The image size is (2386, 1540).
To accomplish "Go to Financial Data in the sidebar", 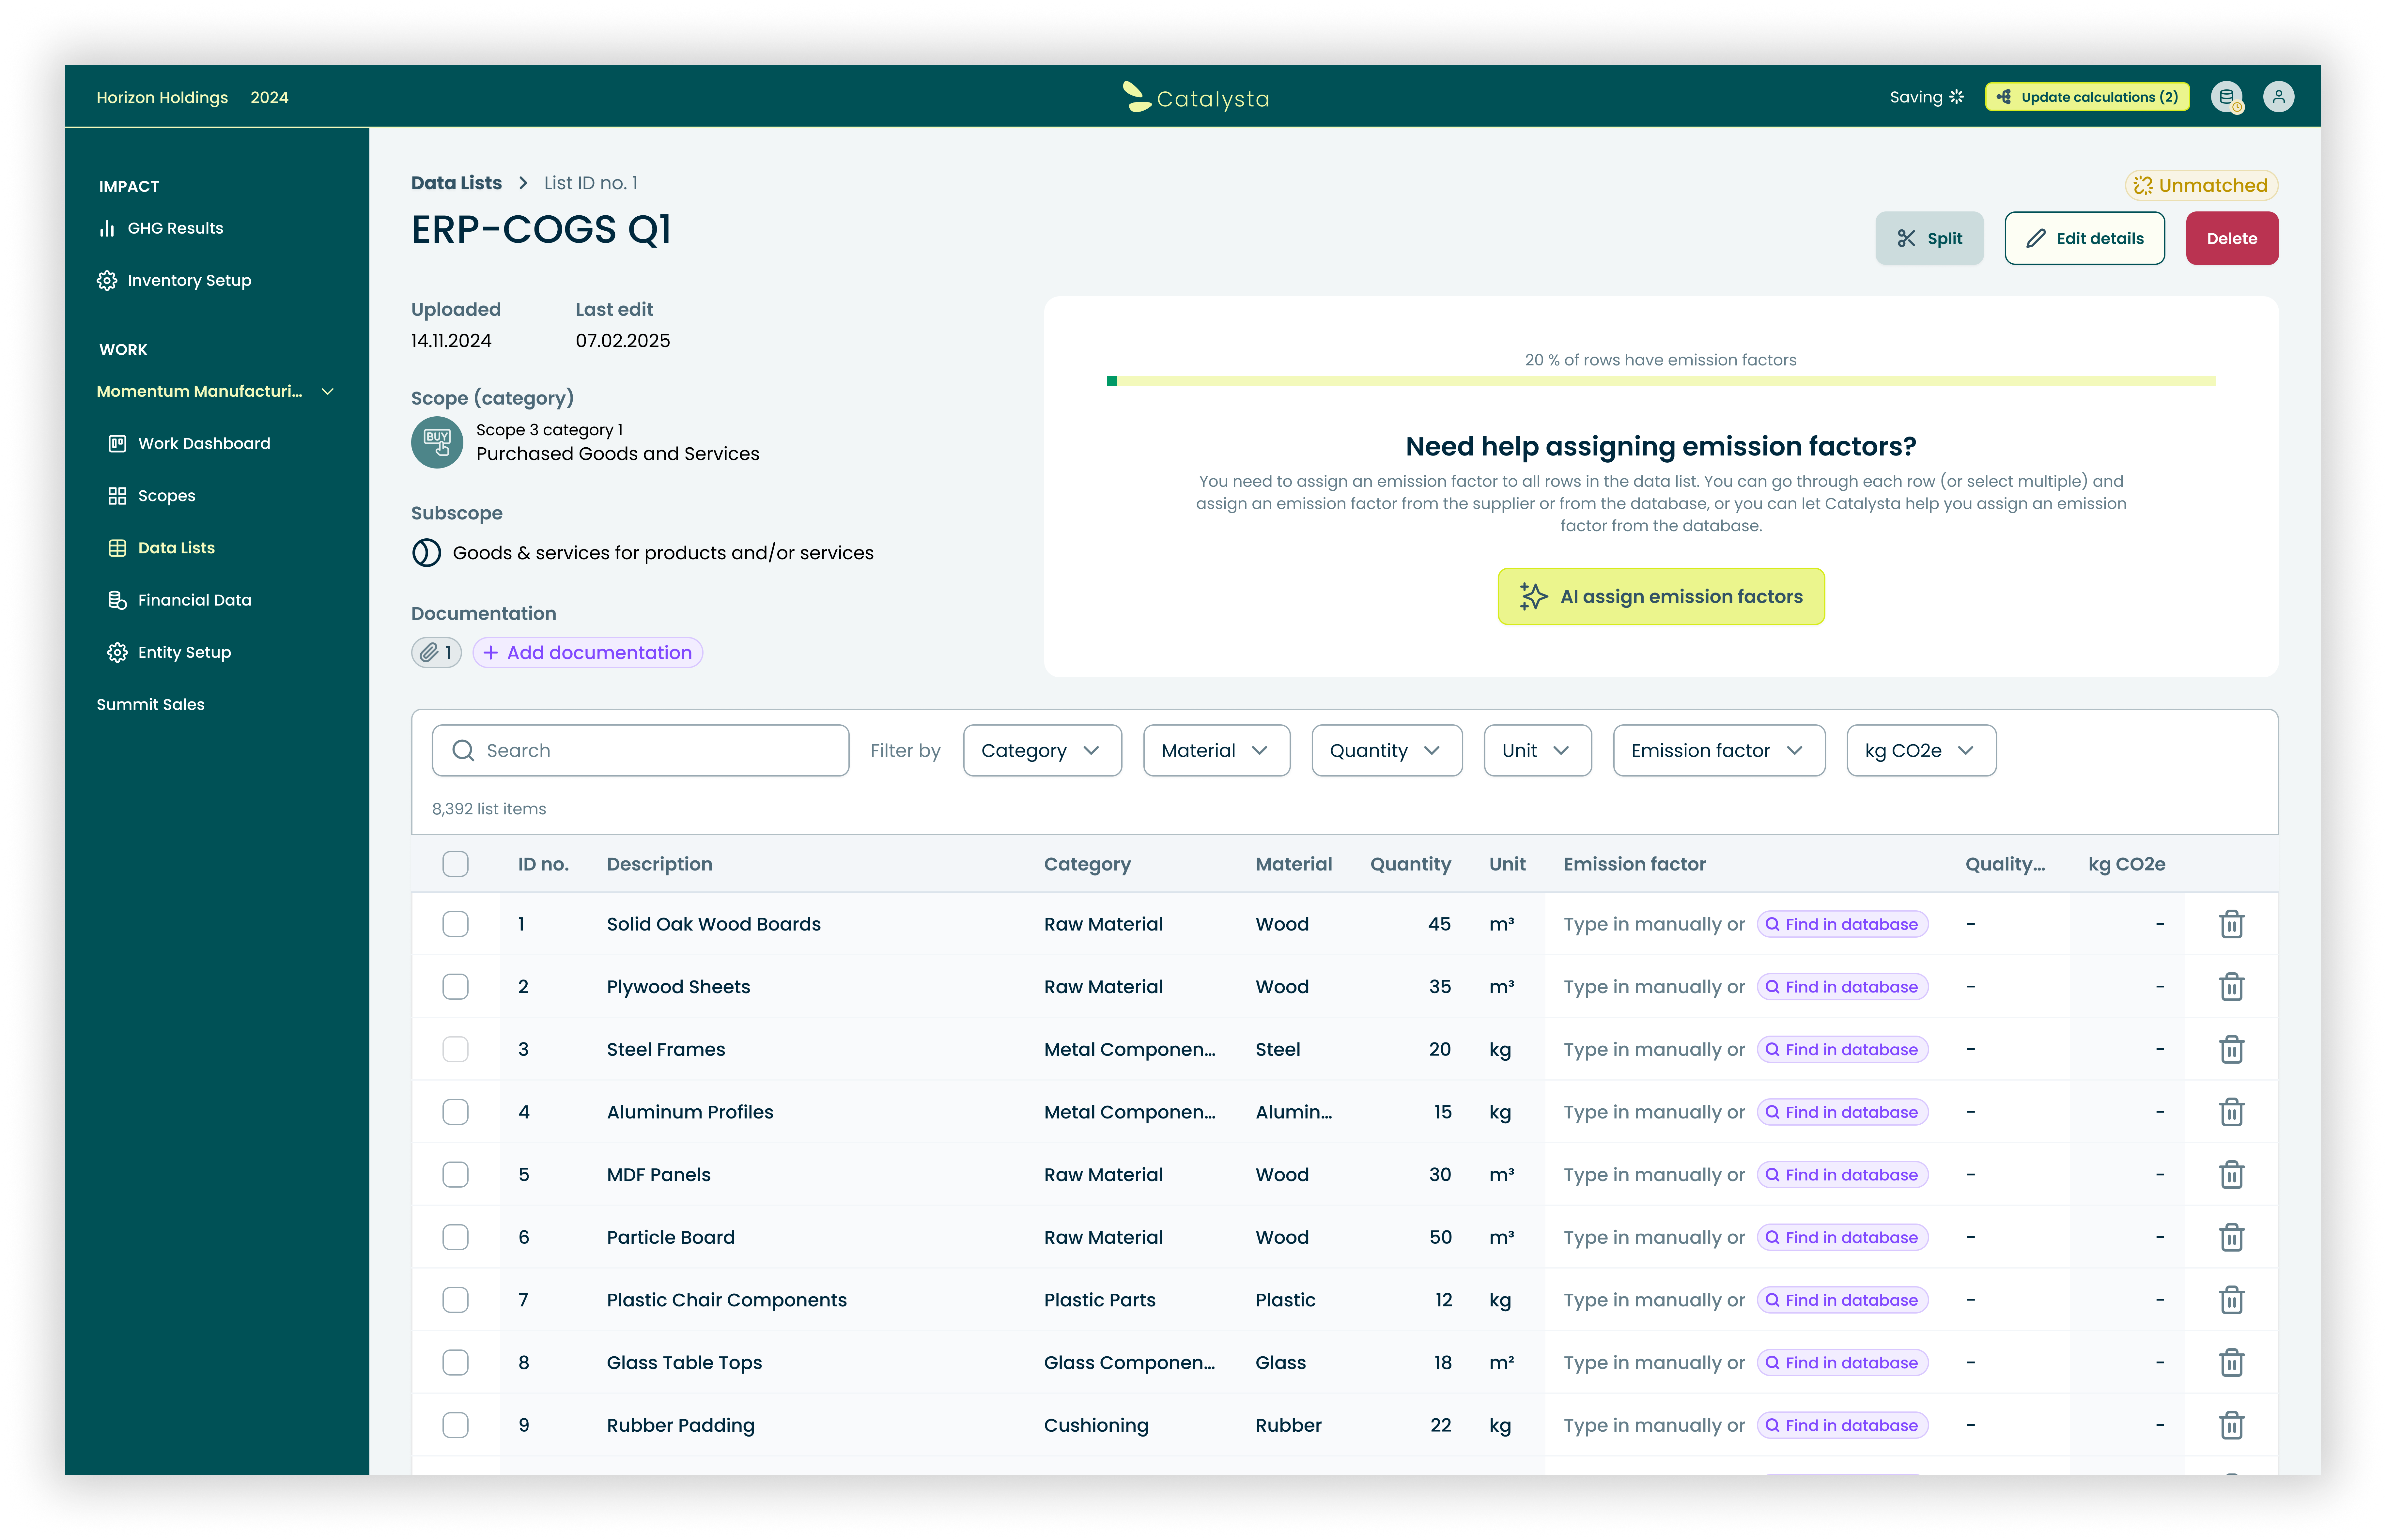I will tap(194, 600).
